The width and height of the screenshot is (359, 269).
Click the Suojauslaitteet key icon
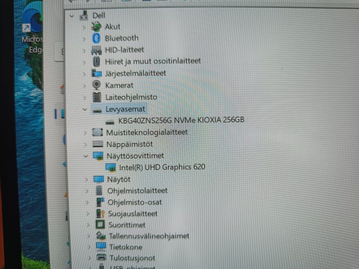(100, 213)
